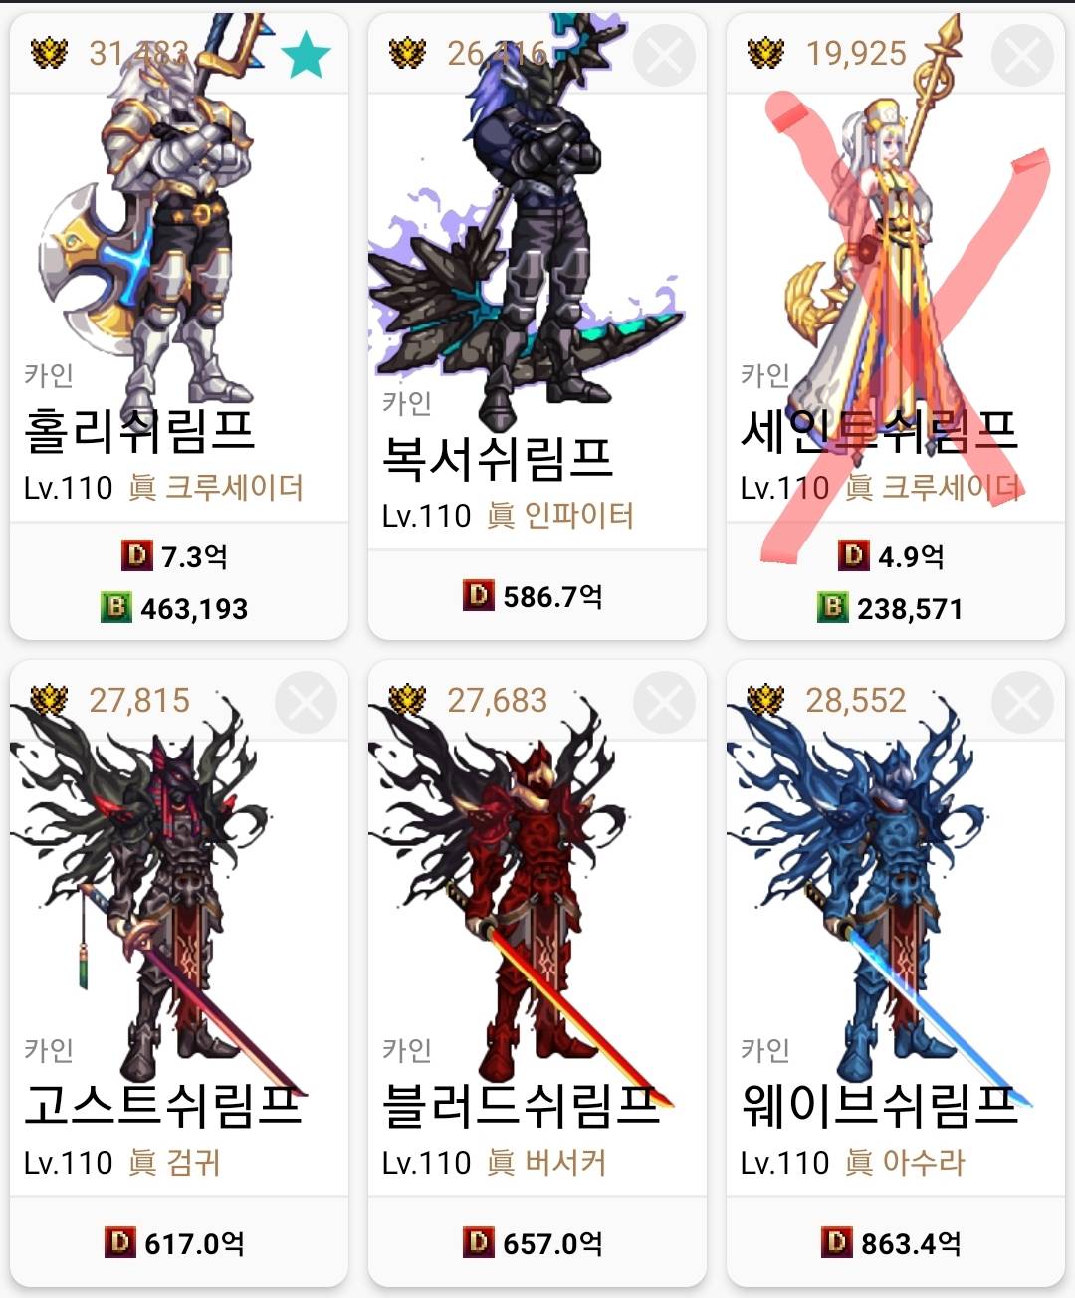This screenshot has height=1298, width=1075.
Task: Open the 홀리쉬림프 character name
Action: pos(139,430)
